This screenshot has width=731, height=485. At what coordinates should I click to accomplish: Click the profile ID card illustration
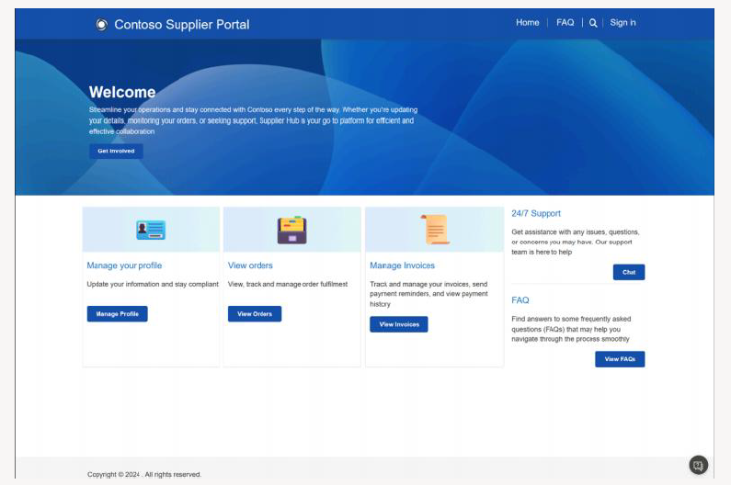pyautogui.click(x=151, y=230)
